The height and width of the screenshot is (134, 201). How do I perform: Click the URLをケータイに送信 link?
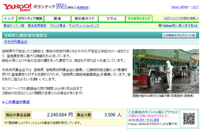click(x=147, y=120)
